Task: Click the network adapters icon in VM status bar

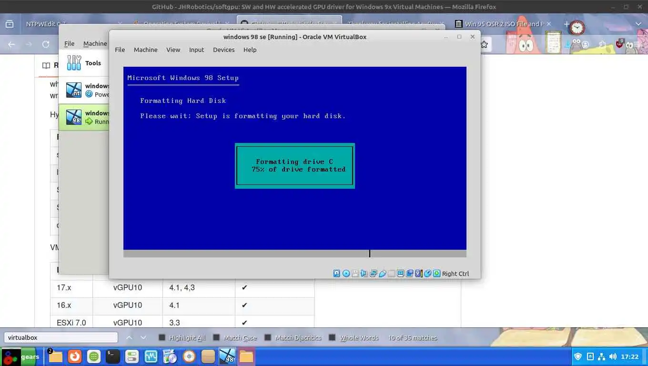Action: coord(374,274)
